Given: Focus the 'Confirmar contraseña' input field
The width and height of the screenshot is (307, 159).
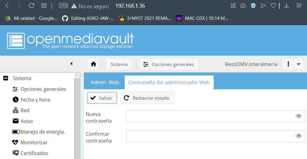Looking at the screenshot, I should (x=216, y=136).
